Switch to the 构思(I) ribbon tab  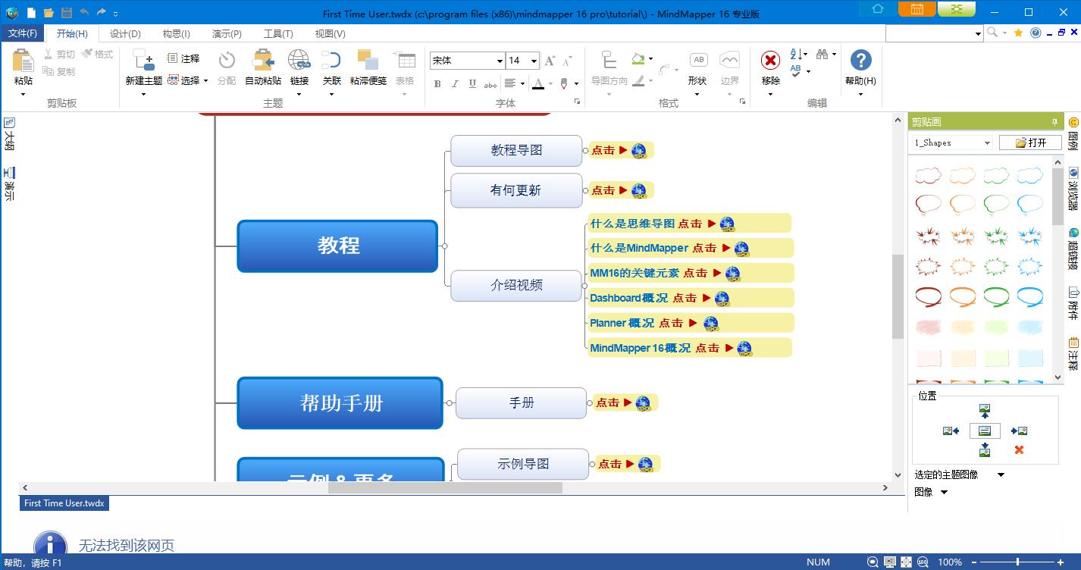coord(176,33)
